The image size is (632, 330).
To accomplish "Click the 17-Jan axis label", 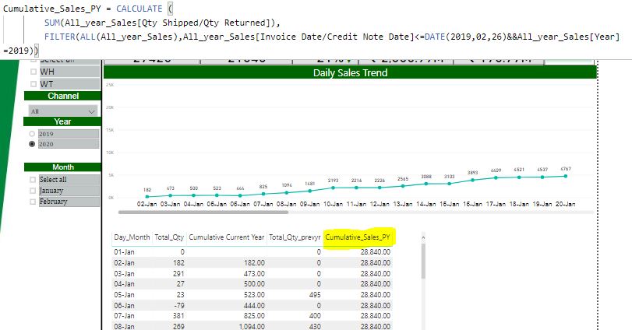I will 496,204.
